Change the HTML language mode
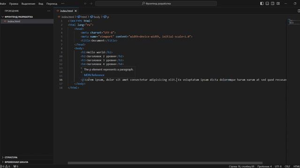The image size is (300, 168). coord(296,167)
